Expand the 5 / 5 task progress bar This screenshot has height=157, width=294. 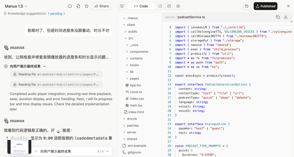tap(108, 151)
